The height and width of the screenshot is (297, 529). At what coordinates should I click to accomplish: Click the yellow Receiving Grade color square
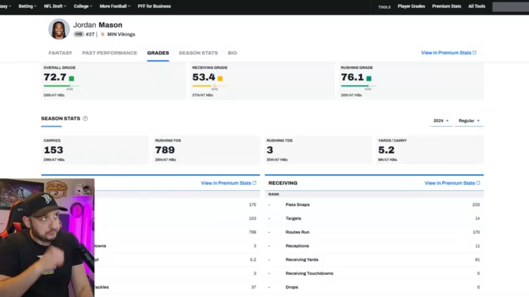220,79
